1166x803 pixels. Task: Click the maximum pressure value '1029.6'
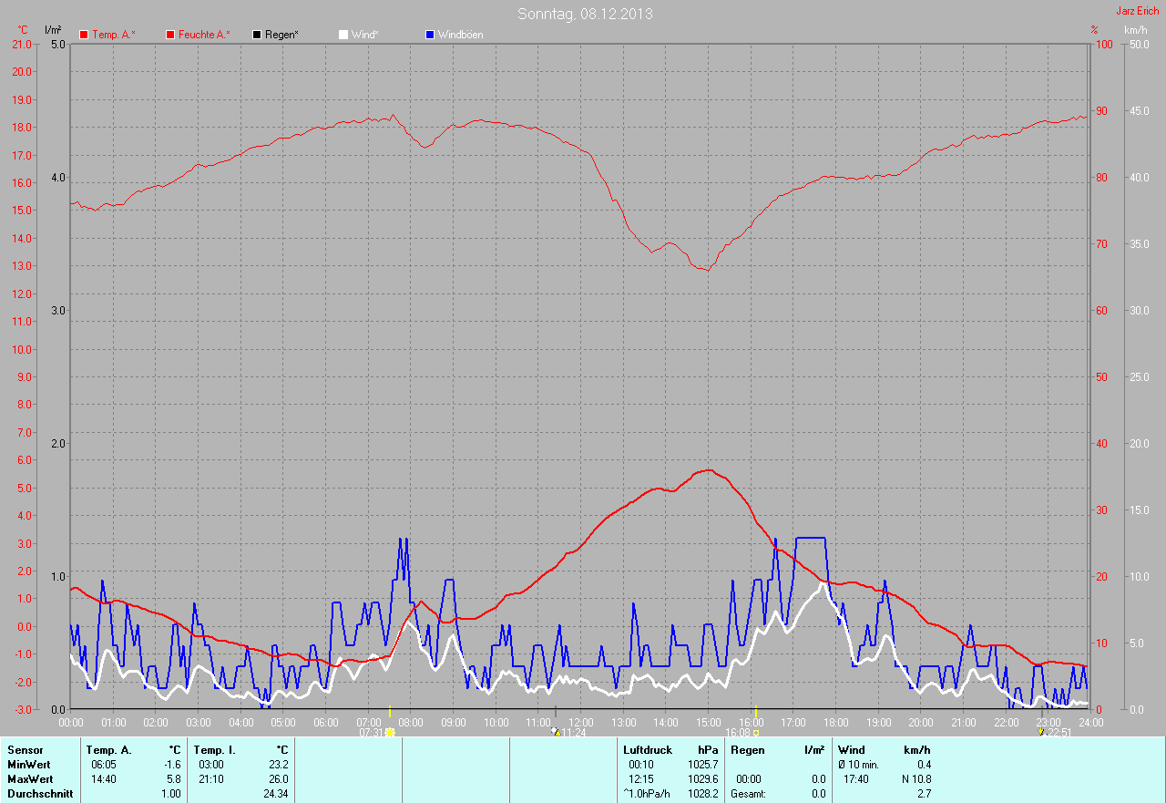tap(703, 779)
